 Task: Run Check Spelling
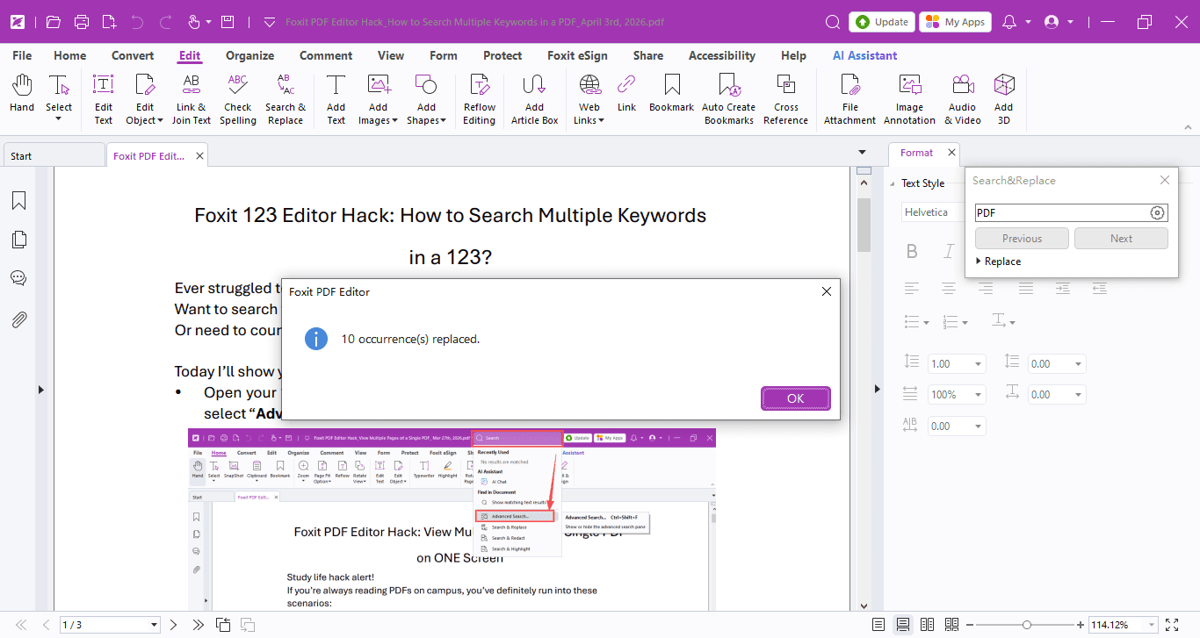(238, 99)
